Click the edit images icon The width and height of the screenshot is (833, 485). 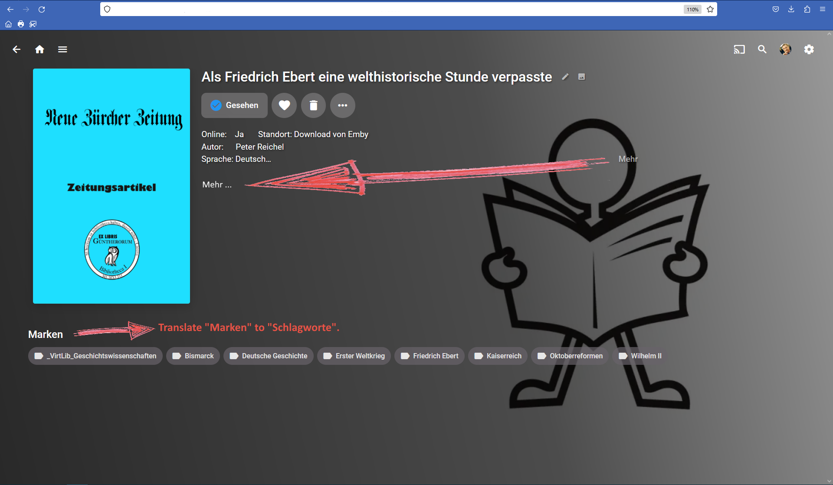click(x=581, y=77)
